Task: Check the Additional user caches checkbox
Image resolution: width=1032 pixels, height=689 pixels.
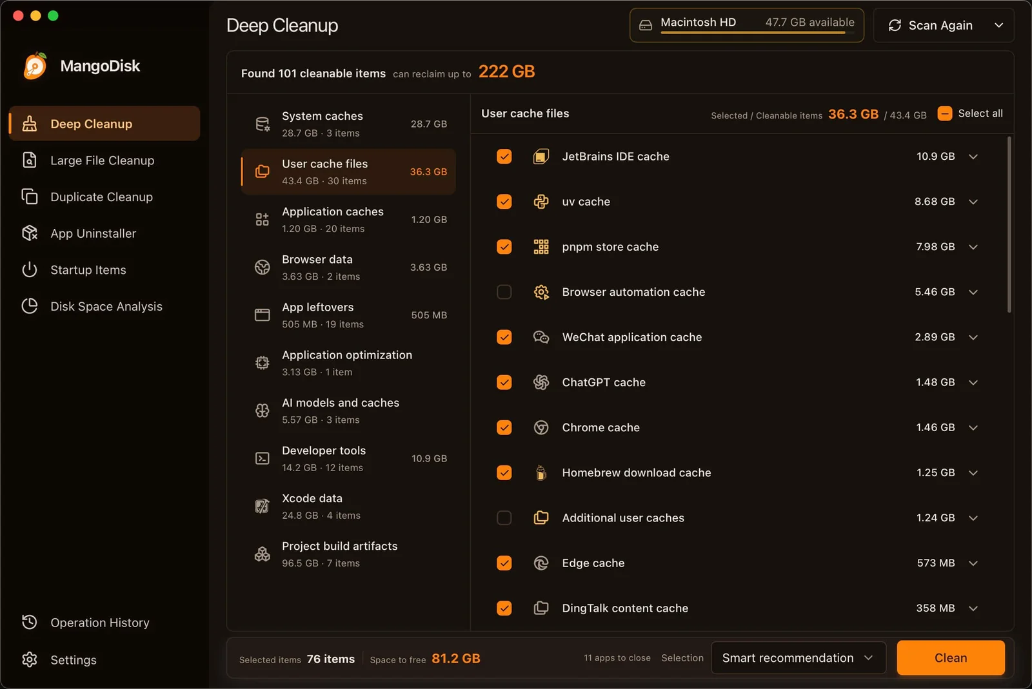Action: pos(504,518)
